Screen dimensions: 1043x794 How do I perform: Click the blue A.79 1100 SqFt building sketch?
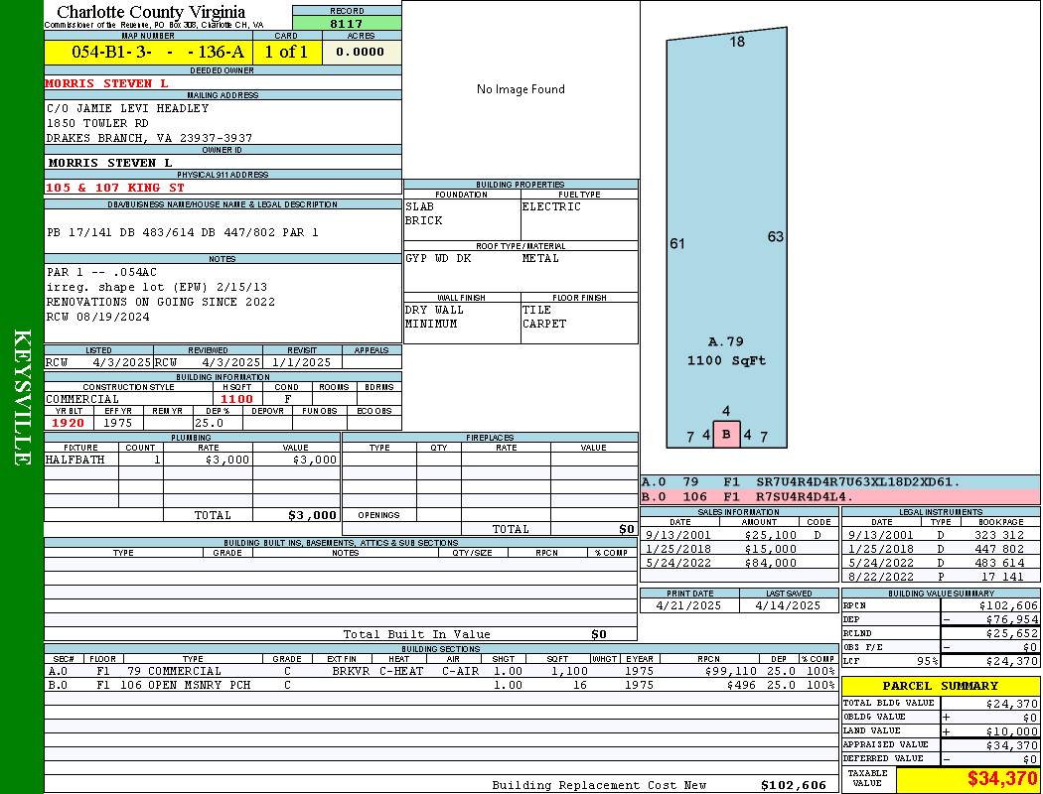[x=726, y=238]
